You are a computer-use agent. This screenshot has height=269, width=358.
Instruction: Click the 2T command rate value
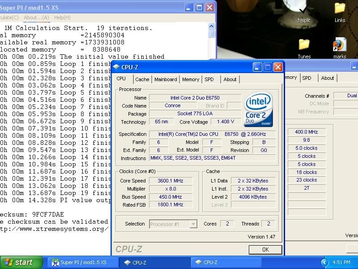[307, 188]
